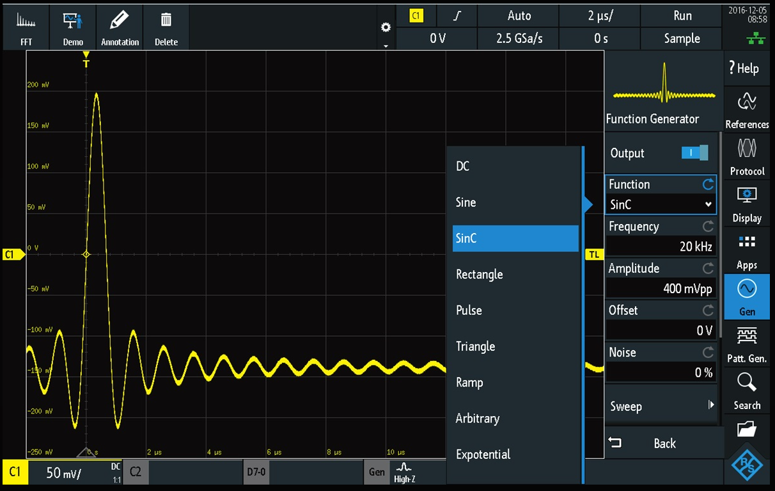This screenshot has height=491, width=775.
Task: Open the Pattern Generator icon
Action: click(747, 344)
